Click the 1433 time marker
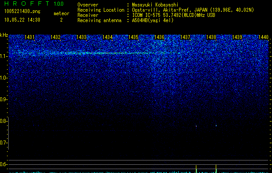This screenshot has width=272, height=173. coord(81,37)
